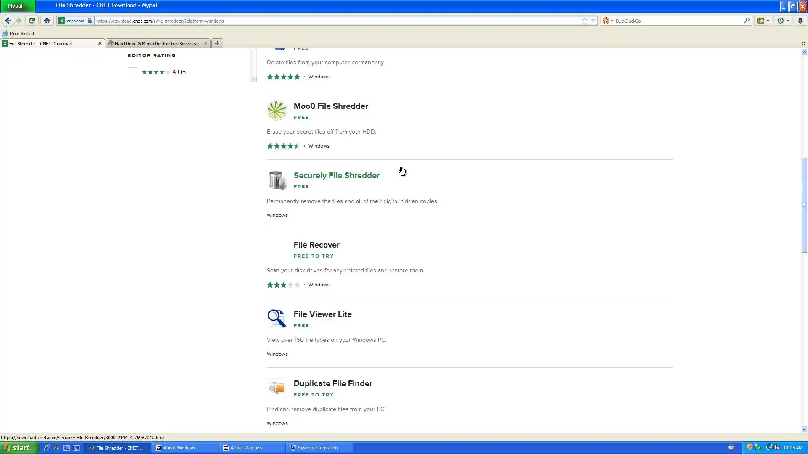808x454 pixels.
Task: Open a new tab with plus button
Action: [x=217, y=43]
